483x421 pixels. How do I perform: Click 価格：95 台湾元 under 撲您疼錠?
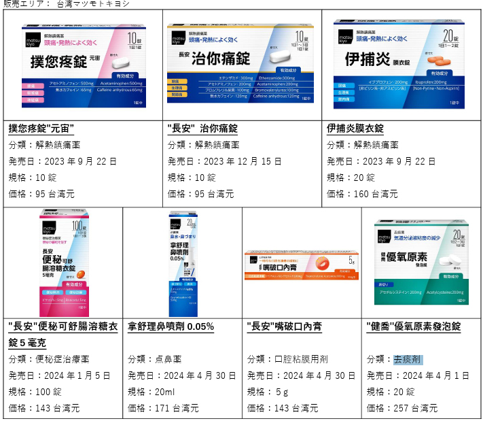[x=41, y=194]
